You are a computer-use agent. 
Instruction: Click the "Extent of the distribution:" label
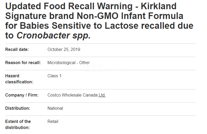[x=18, y=125]
